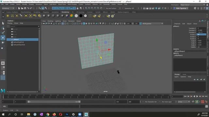
Task: Create a spot light from shelf
Action: [x=21, y=16]
